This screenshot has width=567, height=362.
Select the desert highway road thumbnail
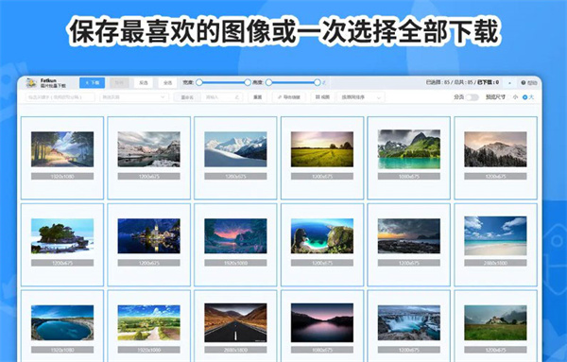pos(235,322)
